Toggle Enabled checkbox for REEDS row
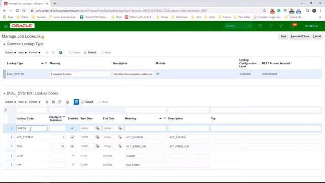This screenshot has height=183, width=325. point(72,128)
